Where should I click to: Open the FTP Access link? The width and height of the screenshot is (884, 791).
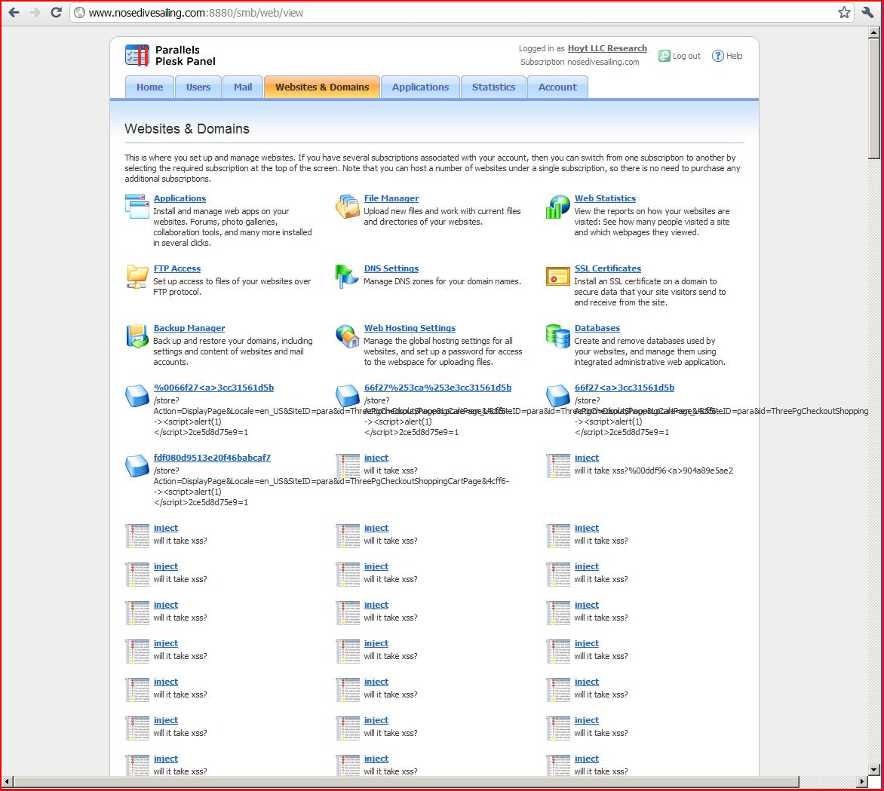click(177, 269)
